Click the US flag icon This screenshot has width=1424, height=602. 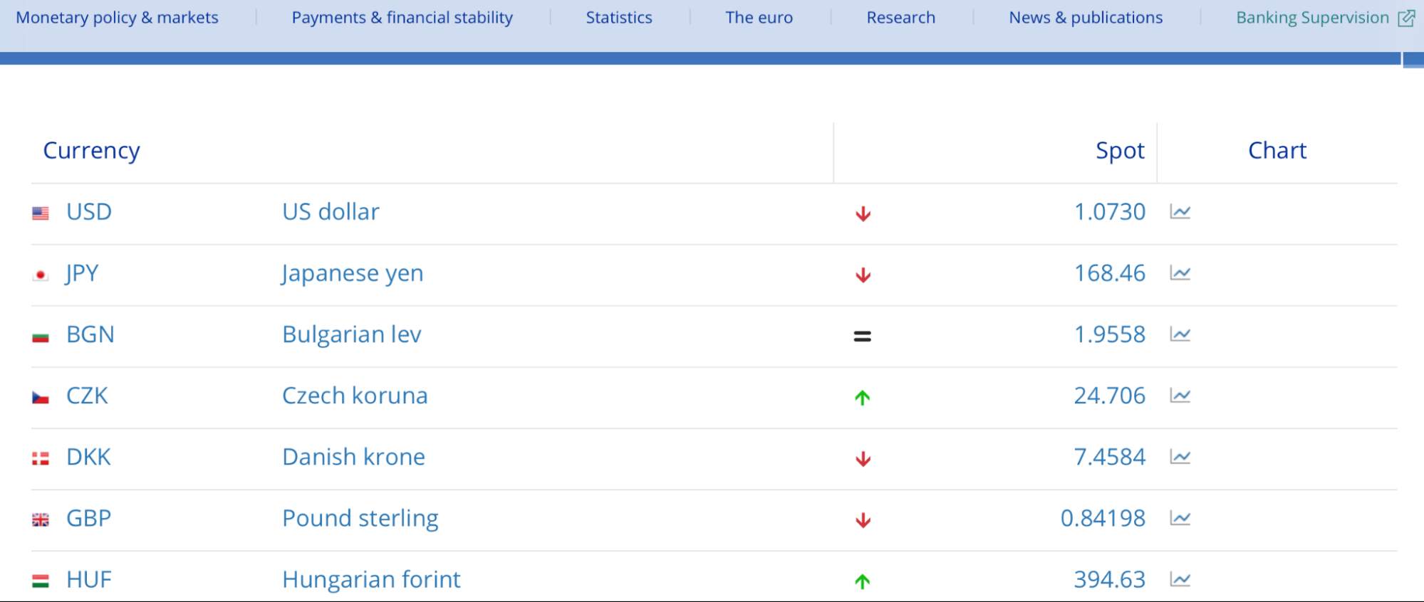pyautogui.click(x=41, y=213)
